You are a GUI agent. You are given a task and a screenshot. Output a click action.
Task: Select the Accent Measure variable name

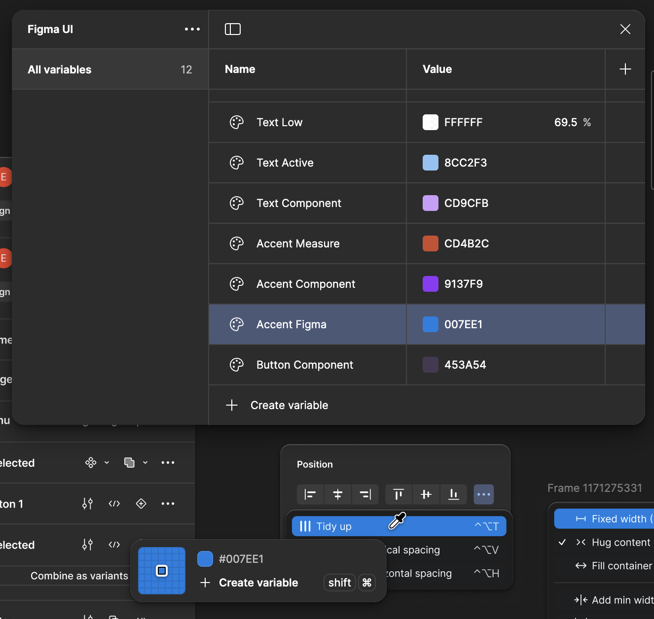[x=298, y=243]
